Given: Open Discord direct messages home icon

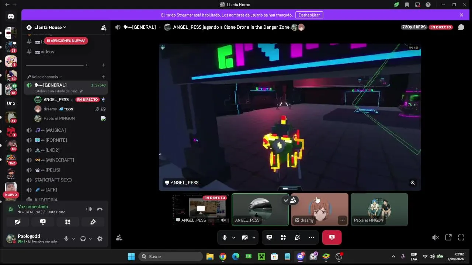Looking at the screenshot, I should 11,17.
